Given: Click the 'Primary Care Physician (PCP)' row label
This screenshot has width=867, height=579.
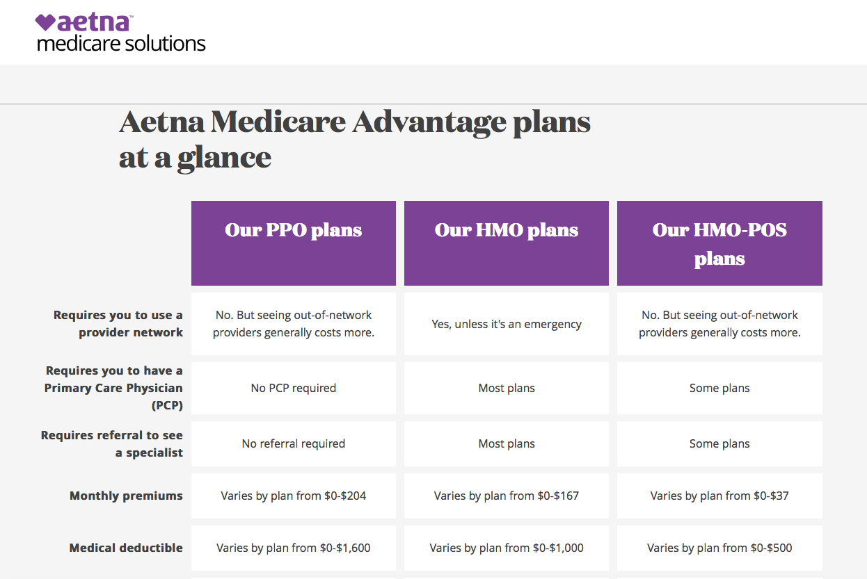Looking at the screenshot, I should point(113,388).
